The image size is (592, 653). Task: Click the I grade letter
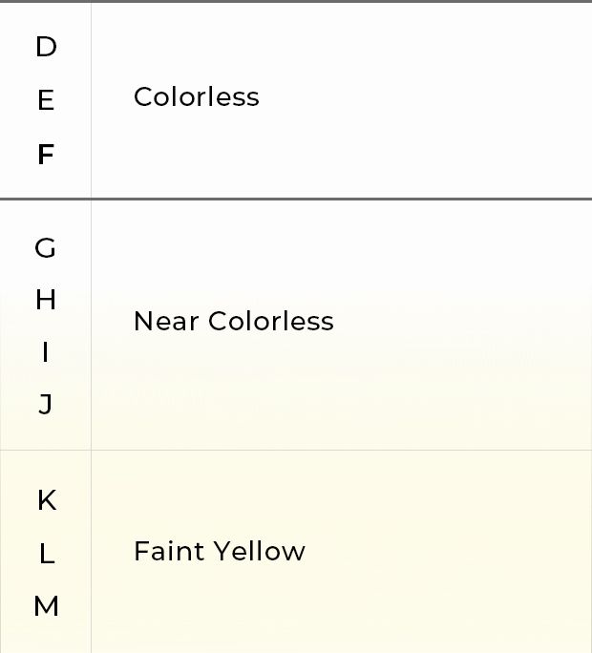(x=46, y=352)
